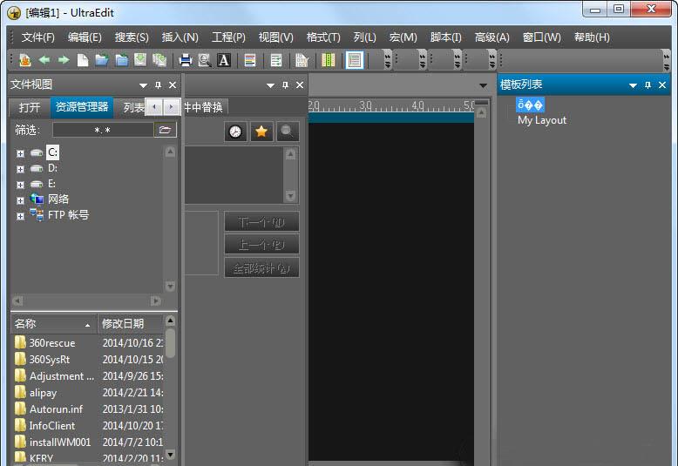This screenshot has width=678, height=466.
Task: Open the 高级(A) menu
Action: tap(492, 37)
